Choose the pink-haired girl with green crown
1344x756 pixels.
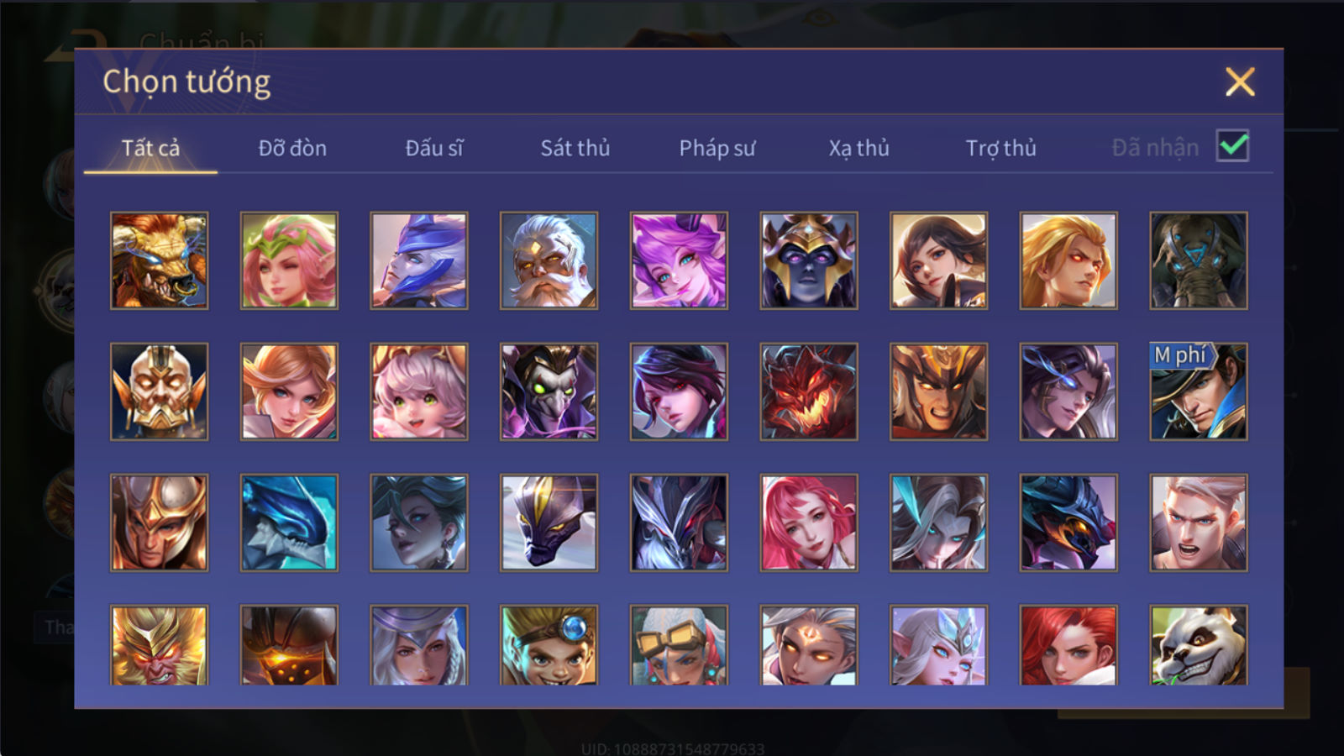click(x=290, y=260)
